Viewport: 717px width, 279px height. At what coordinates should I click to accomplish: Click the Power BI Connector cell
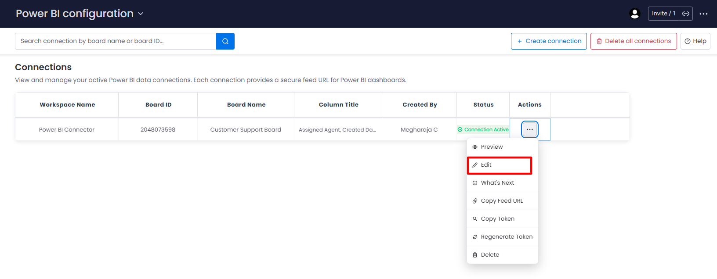click(x=67, y=130)
